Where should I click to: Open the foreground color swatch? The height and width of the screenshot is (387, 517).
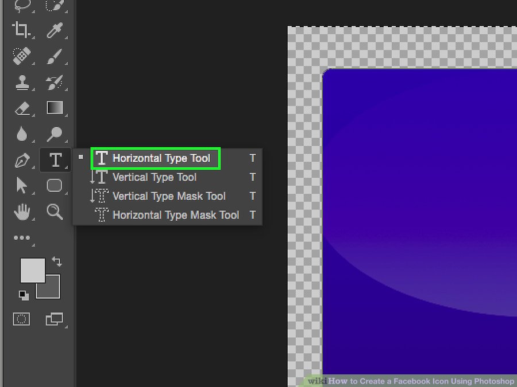pos(32,269)
